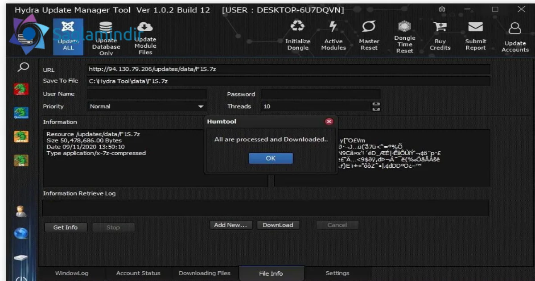Click 'Type application/x-7z-compressed' line
Image resolution: width=535 pixels, height=281 pixels.
(96, 153)
